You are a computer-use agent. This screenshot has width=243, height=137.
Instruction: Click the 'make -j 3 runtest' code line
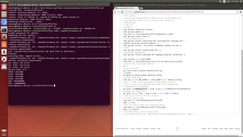click(x=131, y=110)
